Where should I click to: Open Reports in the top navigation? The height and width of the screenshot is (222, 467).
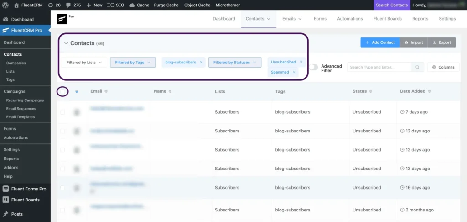tap(420, 19)
